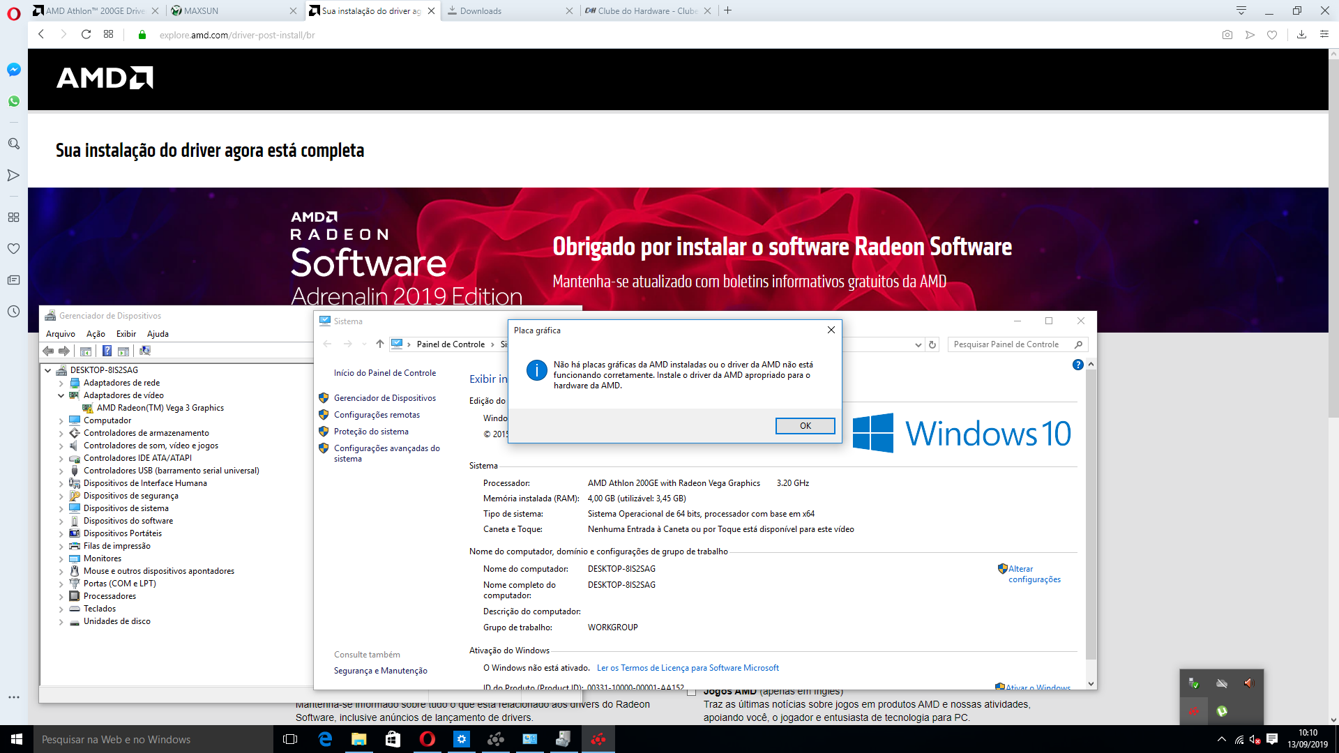
Task: Click safely remove hardware icon in tray
Action: pyautogui.click(x=1194, y=683)
